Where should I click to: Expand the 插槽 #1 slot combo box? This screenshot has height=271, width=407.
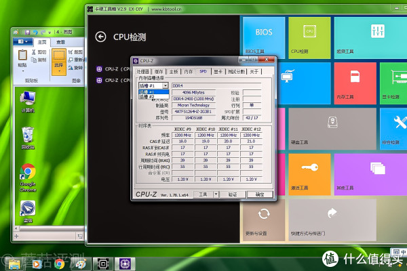click(x=166, y=86)
